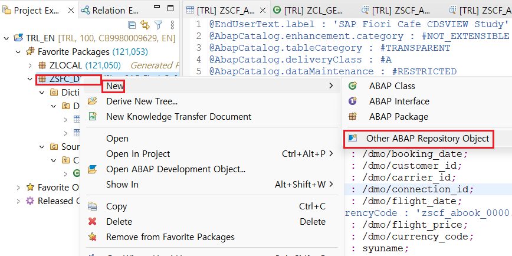Viewport: 512px width, 256px height.
Task: Click the Remove from Favorite Packages star icon
Action: coord(93,237)
